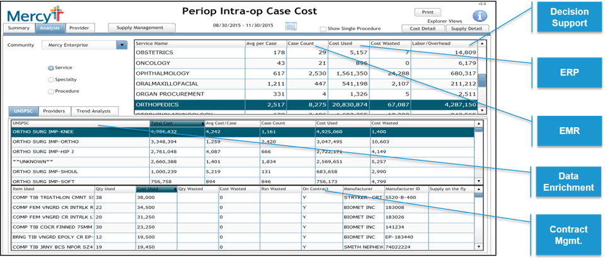The width and height of the screenshot is (605, 260).
Task: Switch to the Summary tab
Action: pyautogui.click(x=19, y=28)
